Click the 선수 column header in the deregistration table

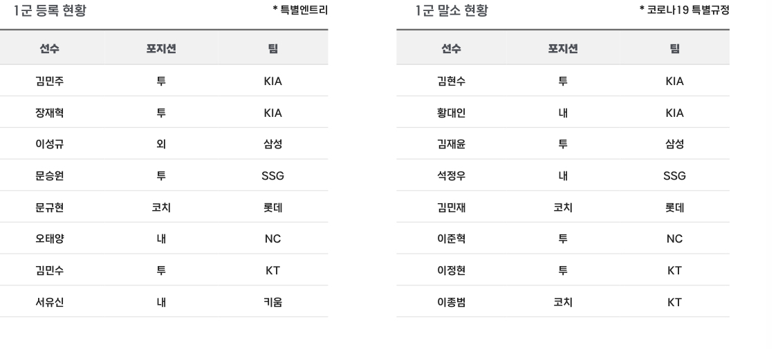[x=452, y=48]
